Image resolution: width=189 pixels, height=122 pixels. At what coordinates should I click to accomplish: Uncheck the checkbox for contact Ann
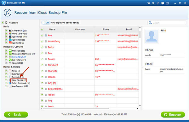pyautogui.click(x=42, y=35)
